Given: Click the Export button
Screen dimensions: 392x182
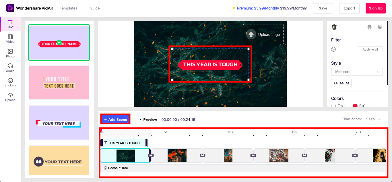Looking at the screenshot, I should pos(349,8).
